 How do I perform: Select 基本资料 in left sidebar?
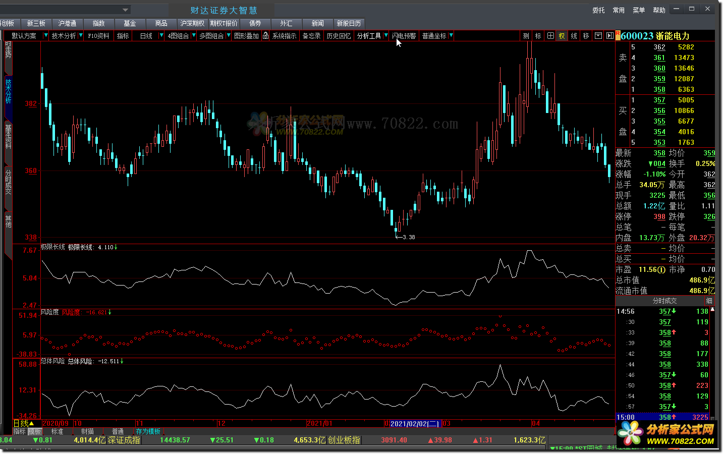pos(8,137)
